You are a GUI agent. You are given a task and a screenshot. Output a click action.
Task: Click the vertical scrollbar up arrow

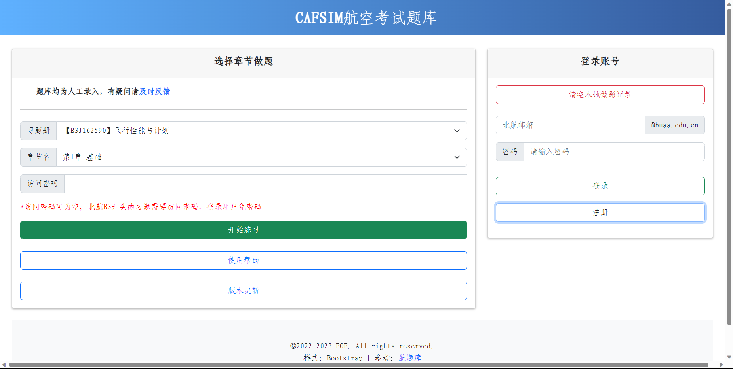[x=729, y=4]
